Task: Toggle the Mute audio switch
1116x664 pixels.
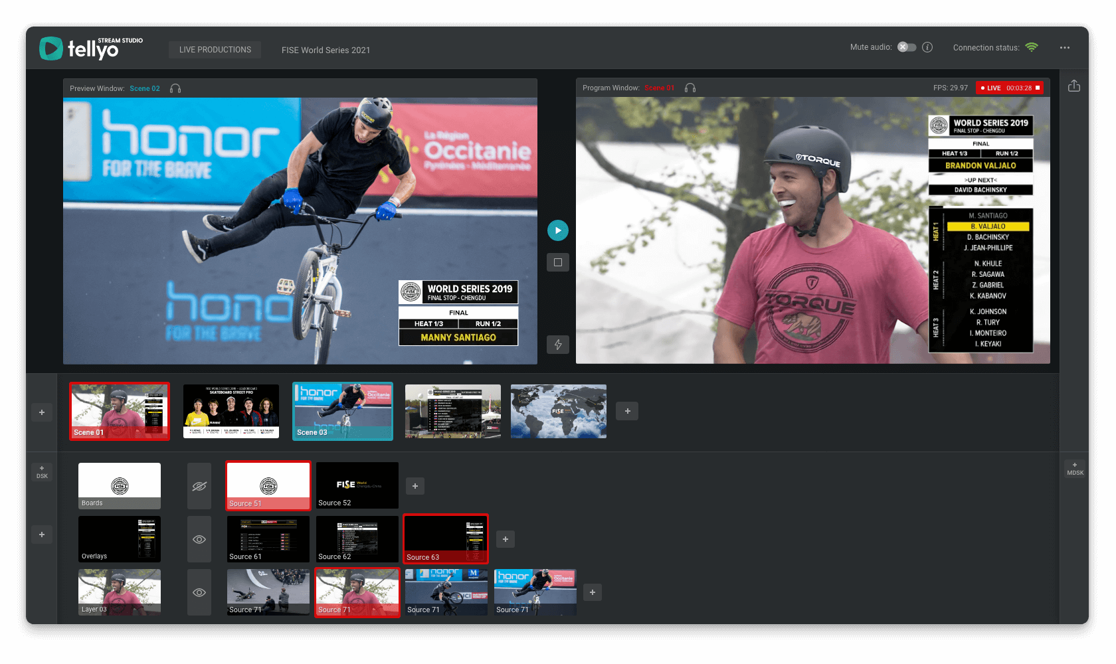Action: coord(907,47)
